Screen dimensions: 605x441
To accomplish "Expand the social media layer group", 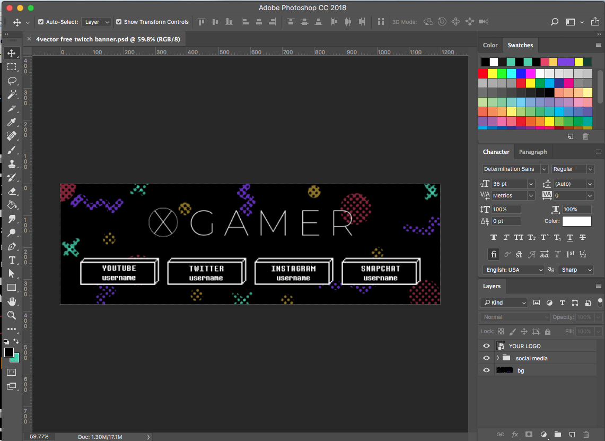I will pos(498,358).
